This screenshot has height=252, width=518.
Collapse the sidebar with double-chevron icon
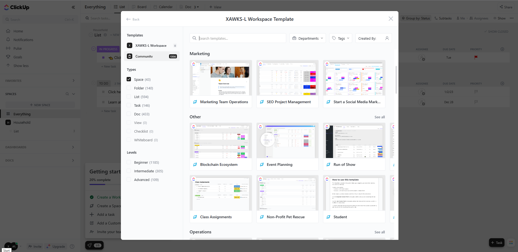point(73,7)
